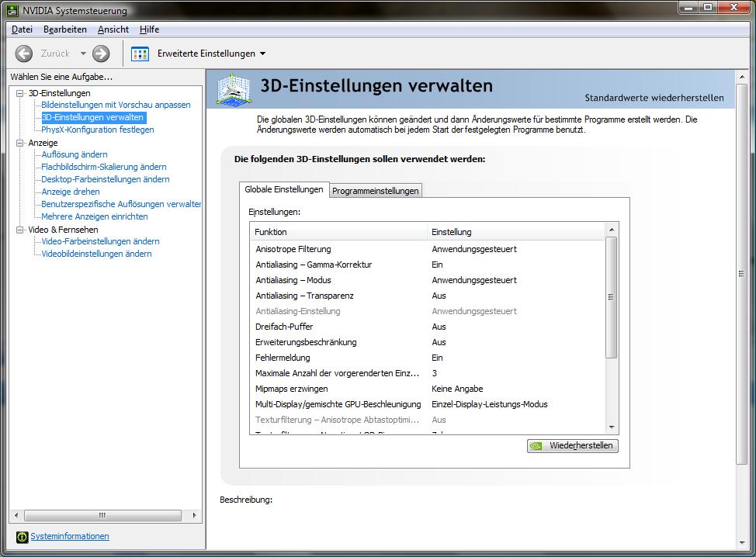Select Desktop-Farbeinstellungen ändern
756x557 pixels.
pos(105,179)
